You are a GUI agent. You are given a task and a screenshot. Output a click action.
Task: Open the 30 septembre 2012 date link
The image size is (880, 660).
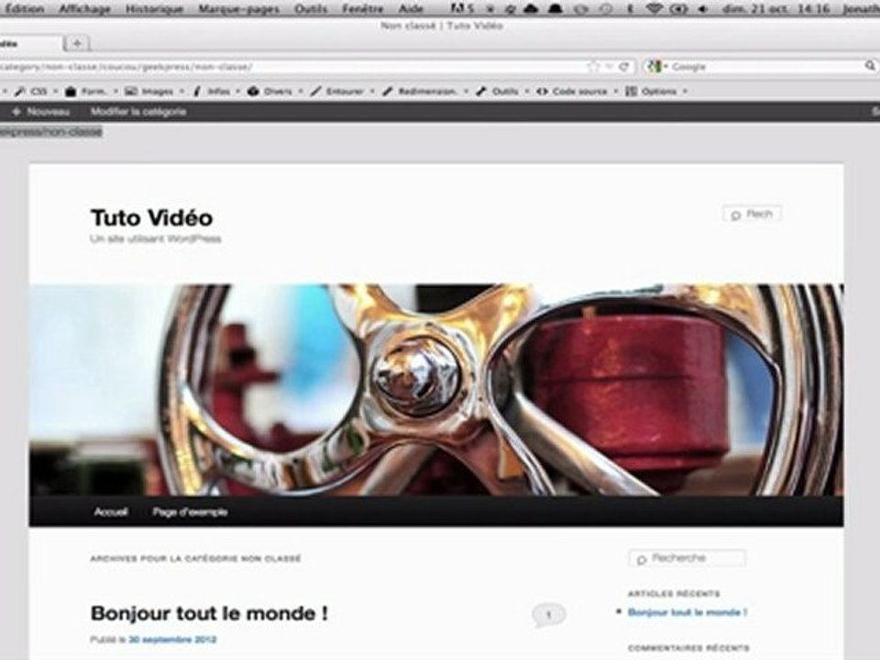click(172, 639)
